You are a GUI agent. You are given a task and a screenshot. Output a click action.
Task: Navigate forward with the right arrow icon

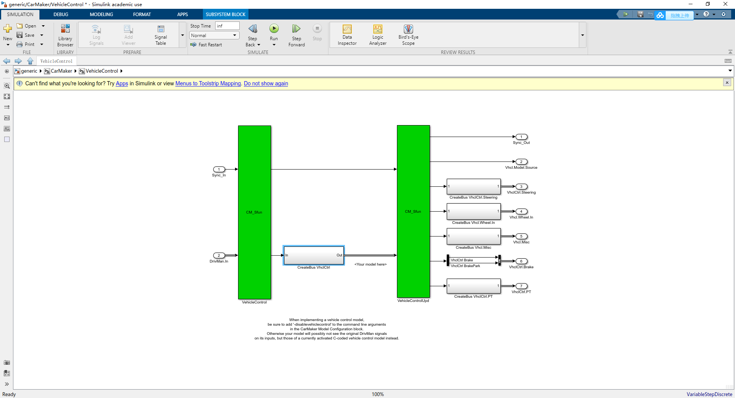coord(18,61)
